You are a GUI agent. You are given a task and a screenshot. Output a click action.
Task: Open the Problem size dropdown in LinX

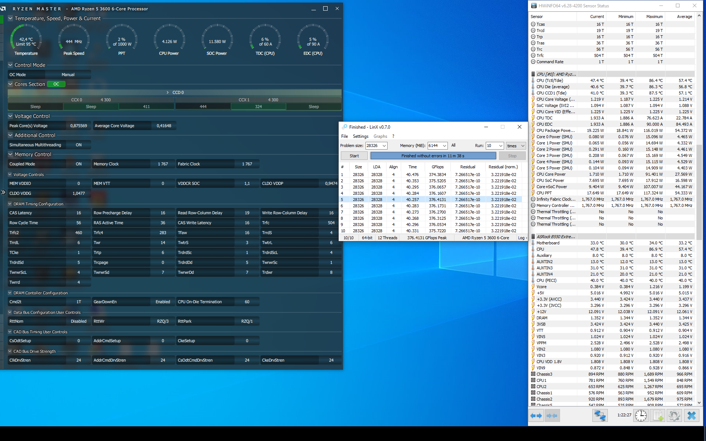pyautogui.click(x=384, y=146)
